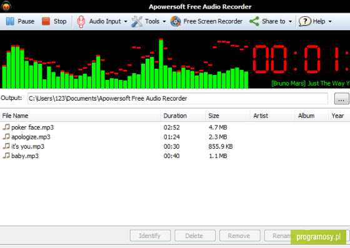Screen dimensions: 350x248
Task: Click the browse output folder ellipsis button
Action: click(341, 99)
